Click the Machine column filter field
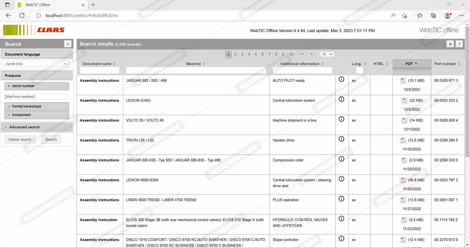The image size is (470, 248). [x=196, y=70]
